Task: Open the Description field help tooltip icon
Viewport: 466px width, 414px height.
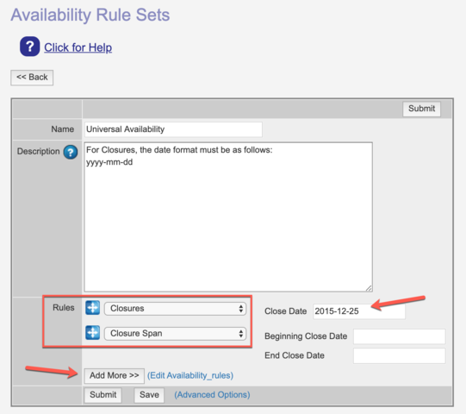Action: pyautogui.click(x=71, y=152)
